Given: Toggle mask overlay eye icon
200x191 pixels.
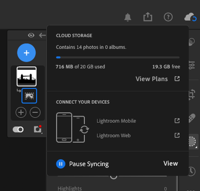Looking at the screenshot, I should coord(31,35).
